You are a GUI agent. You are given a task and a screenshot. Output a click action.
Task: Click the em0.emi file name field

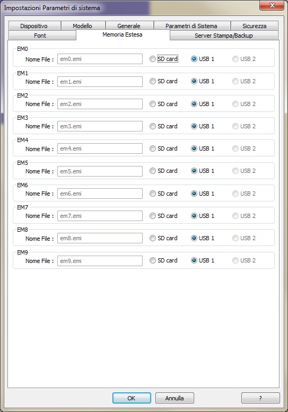[x=100, y=59]
